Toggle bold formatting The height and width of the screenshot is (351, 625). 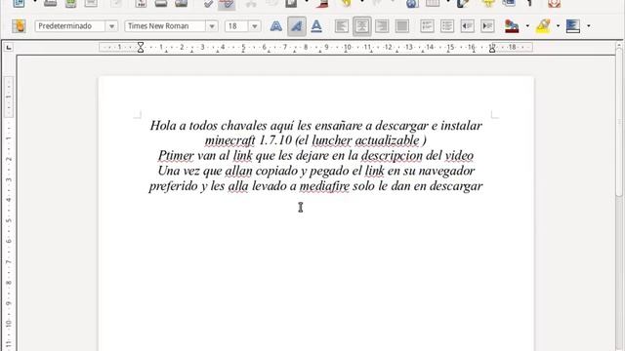click(275, 26)
